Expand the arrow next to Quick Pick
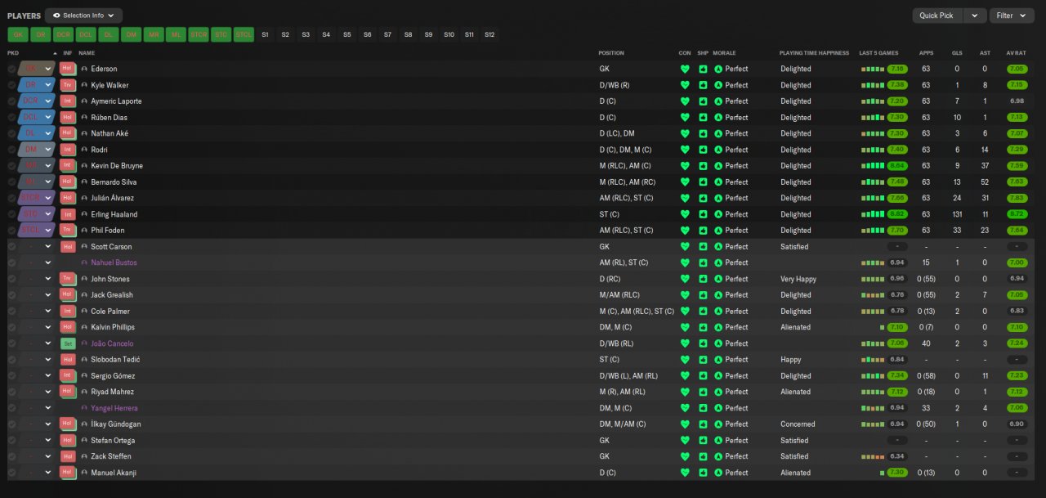This screenshot has width=1046, height=498. pyautogui.click(x=974, y=16)
